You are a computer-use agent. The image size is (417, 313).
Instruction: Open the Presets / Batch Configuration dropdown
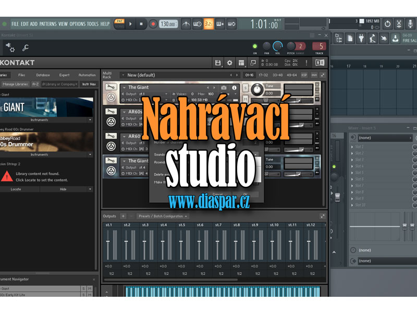point(163,216)
